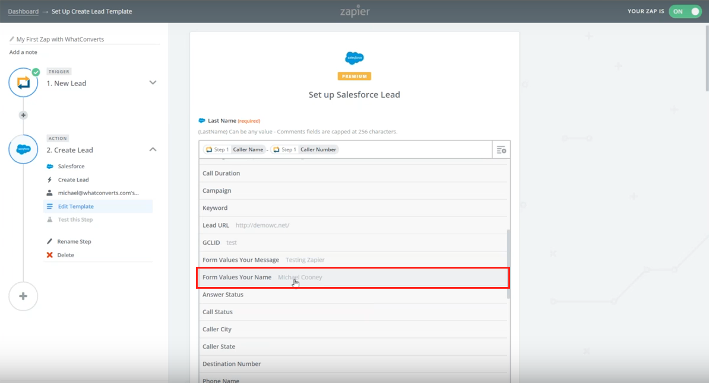This screenshot has width=709, height=383.
Task: Click the pencil icon for Rename Step
Action: point(50,241)
